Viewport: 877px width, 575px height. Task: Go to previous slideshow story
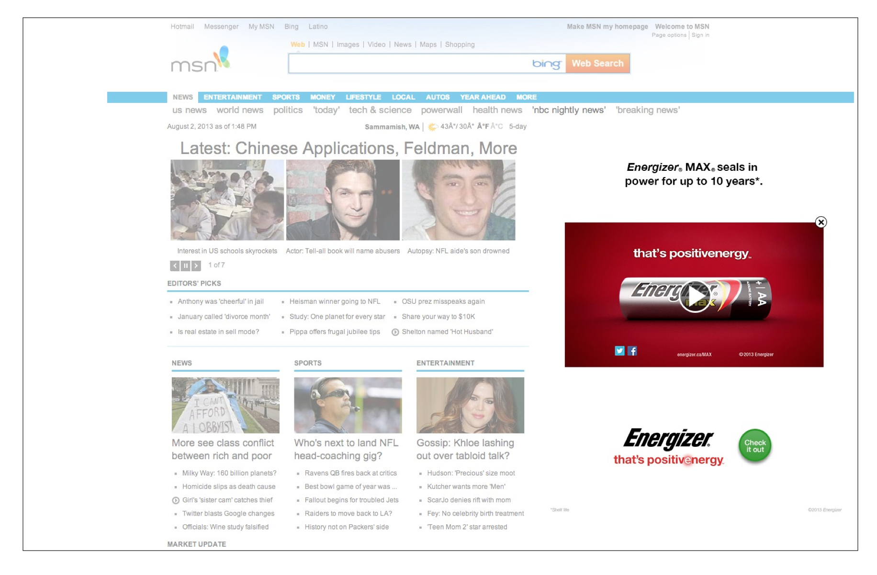click(x=175, y=265)
